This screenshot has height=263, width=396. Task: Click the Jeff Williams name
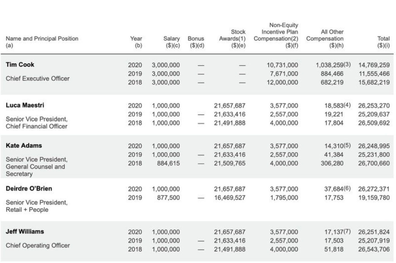coord(25,231)
